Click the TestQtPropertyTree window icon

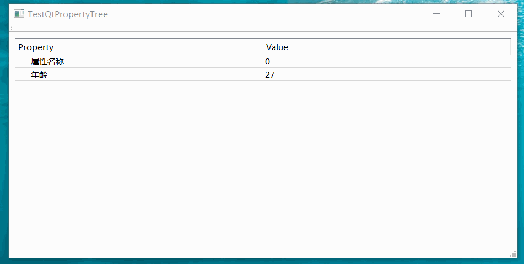tap(19, 14)
